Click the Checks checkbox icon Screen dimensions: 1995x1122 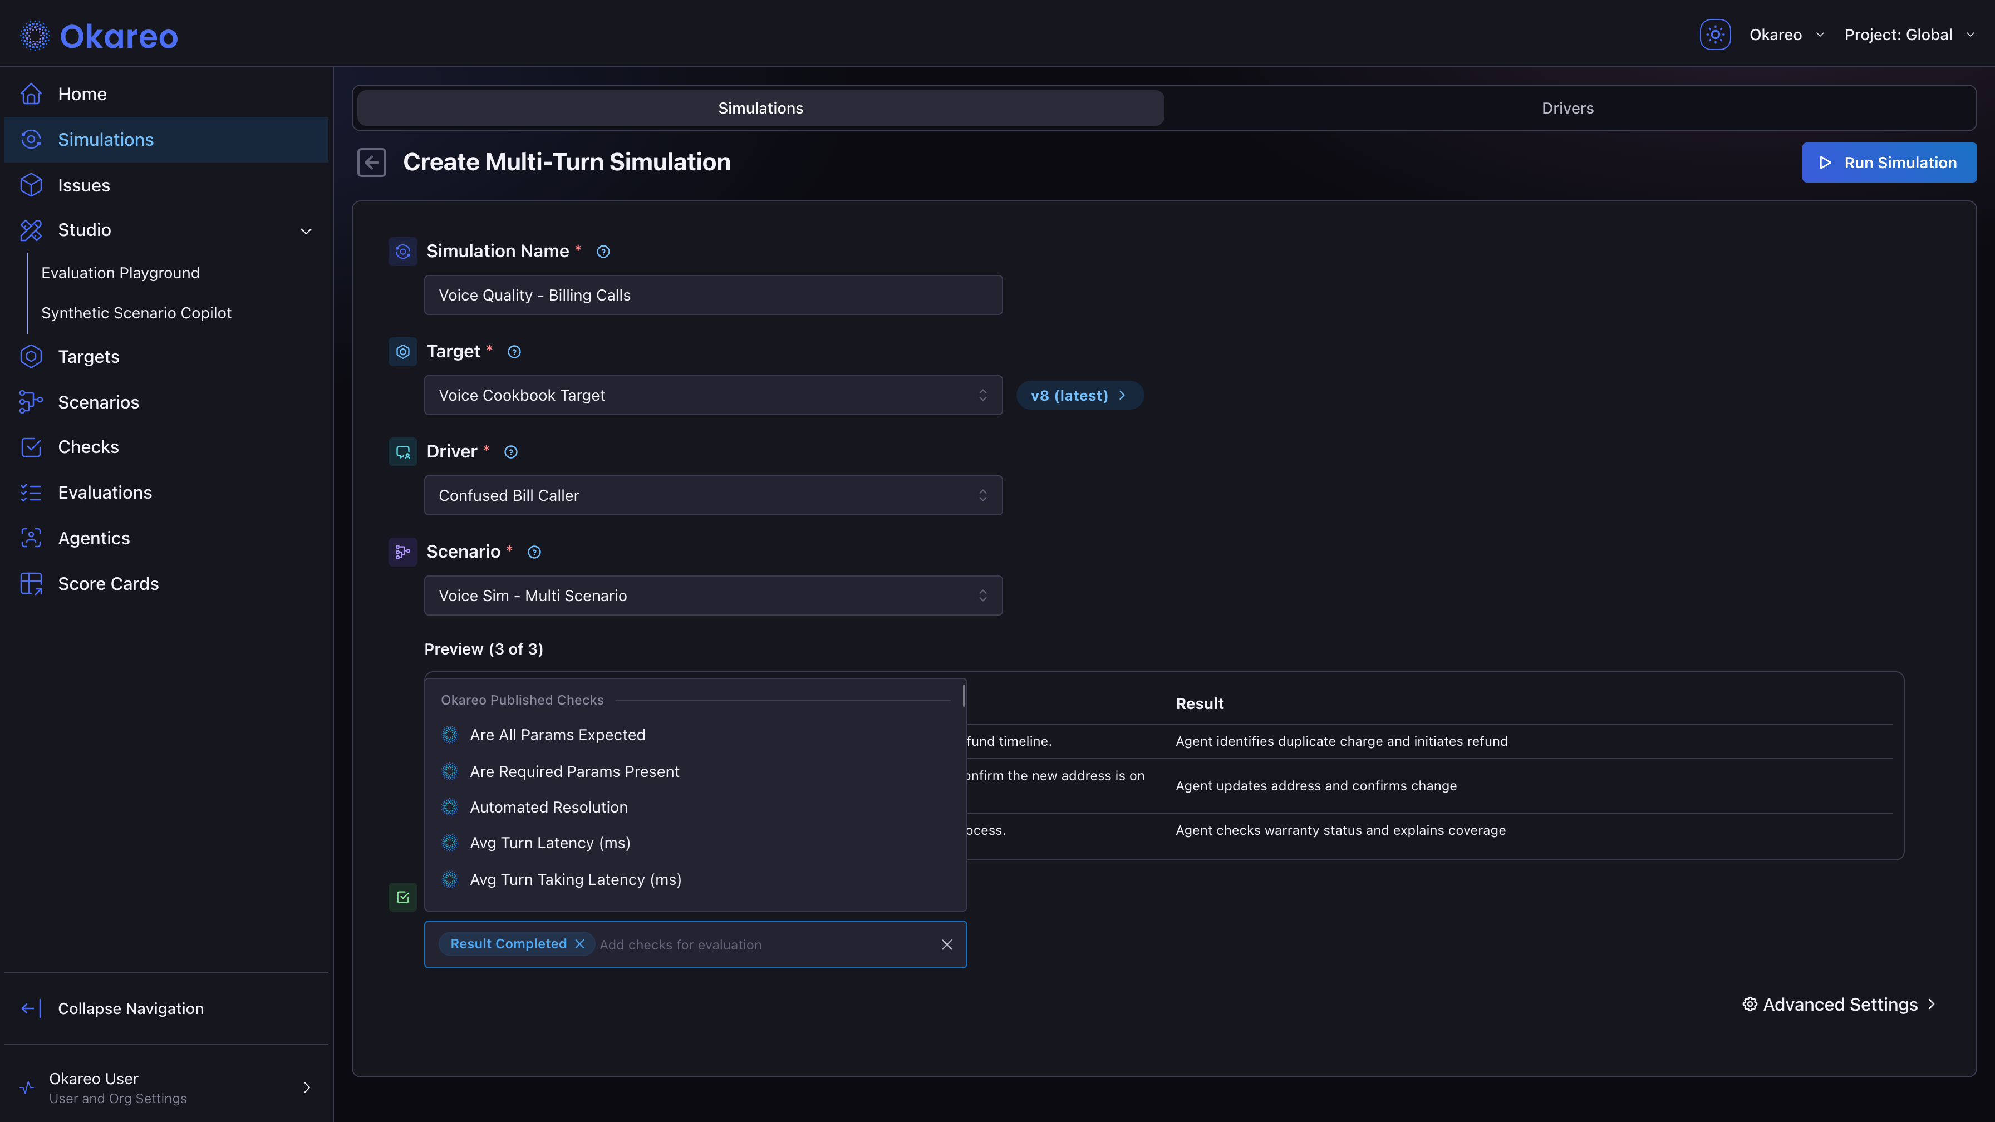(31, 447)
